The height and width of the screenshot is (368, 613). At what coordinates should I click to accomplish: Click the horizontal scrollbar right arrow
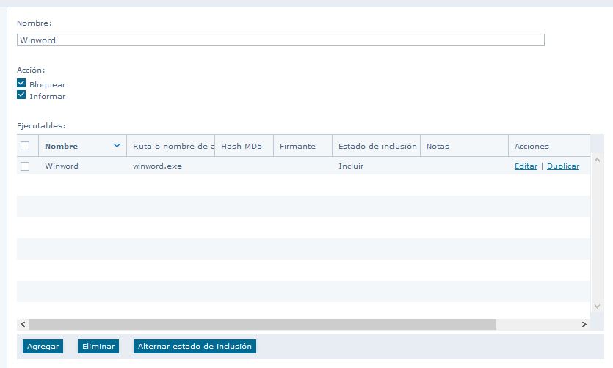(584, 324)
